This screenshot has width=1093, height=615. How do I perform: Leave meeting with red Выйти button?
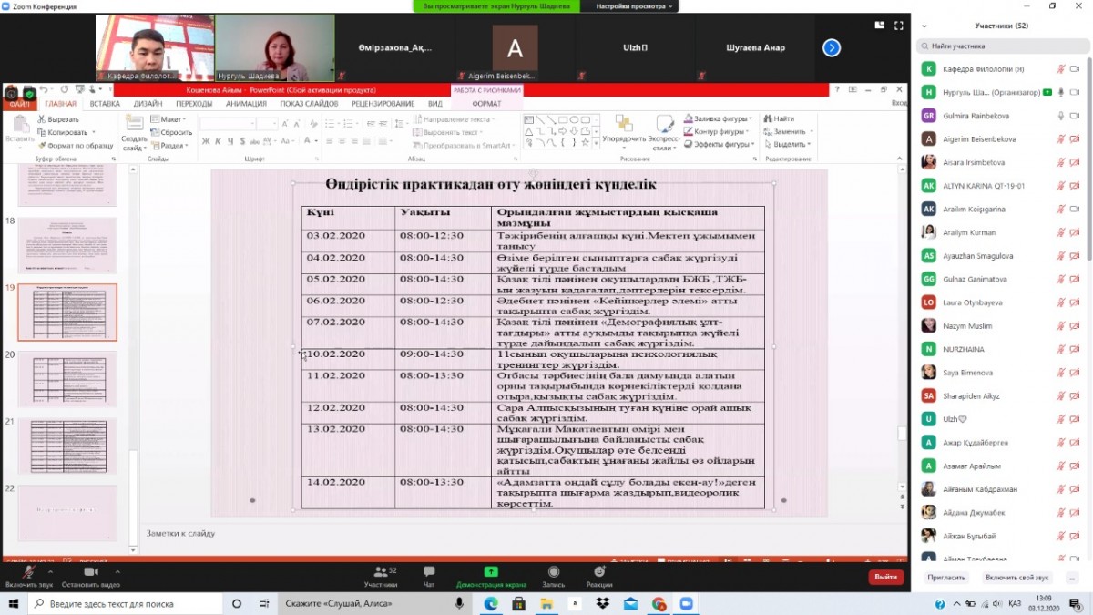(x=885, y=577)
